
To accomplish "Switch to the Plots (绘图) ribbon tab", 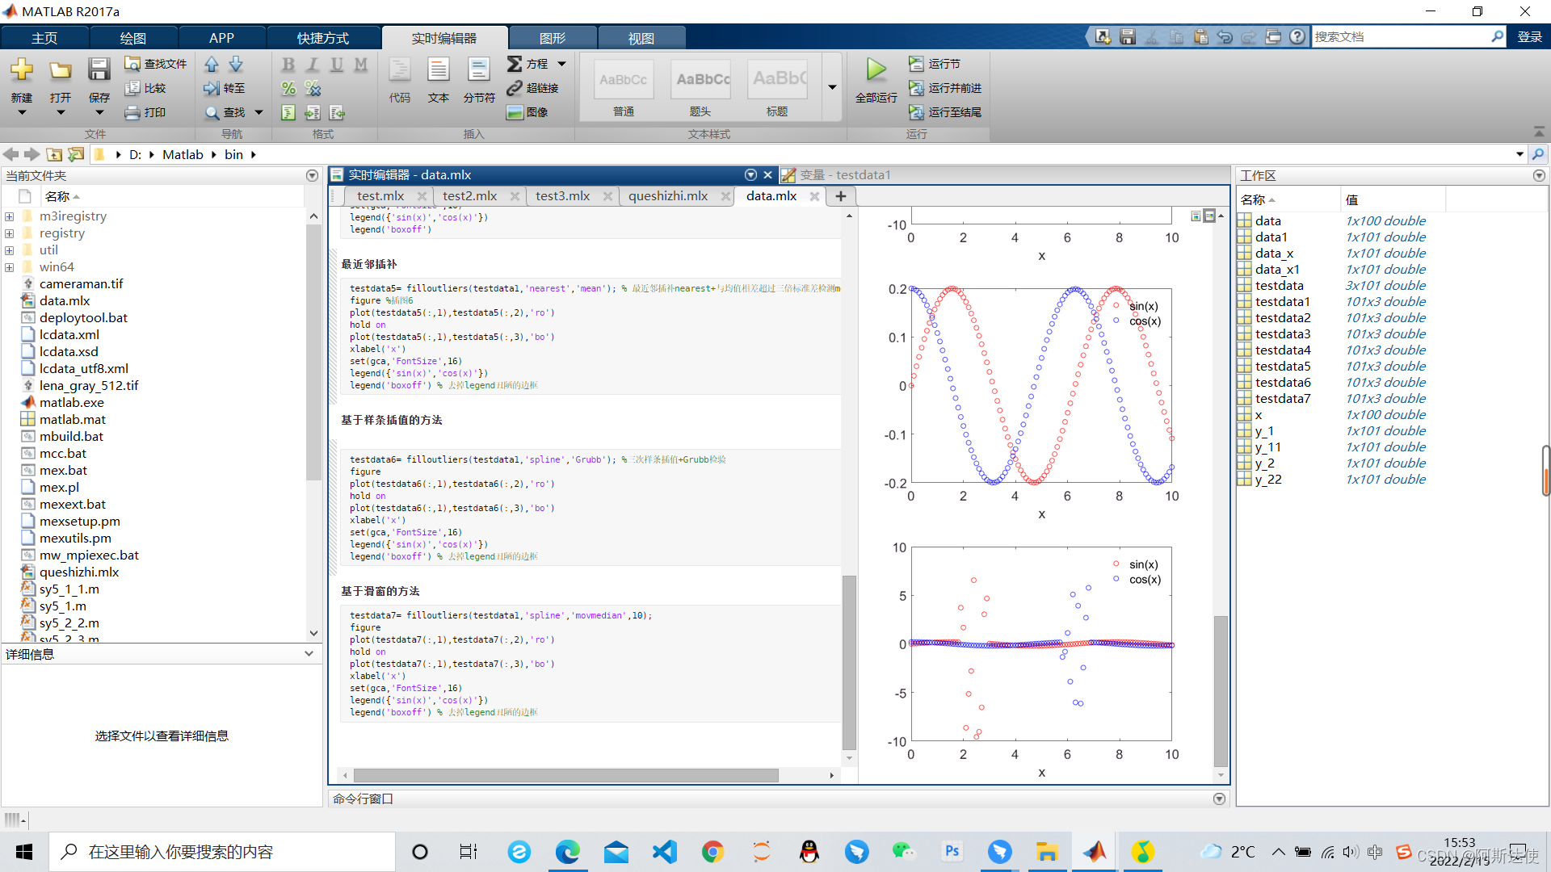I will pyautogui.click(x=133, y=38).
